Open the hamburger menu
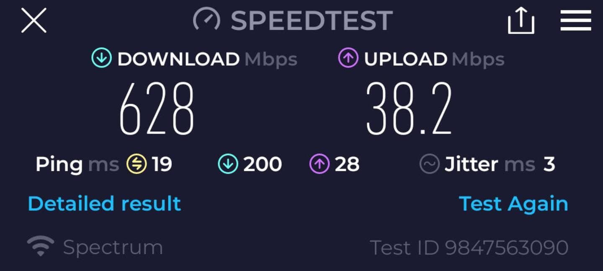Screen dimensions: 603x271 click(576, 21)
